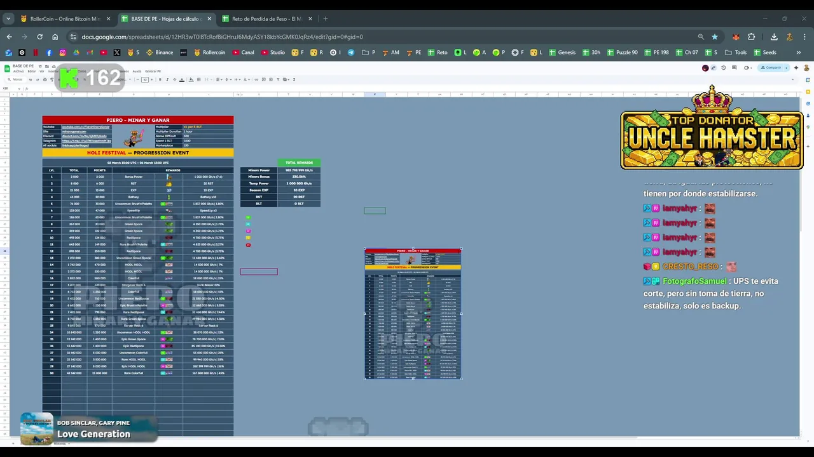Open the Chrome tab search dropdown
814x457 pixels.
click(x=8, y=18)
